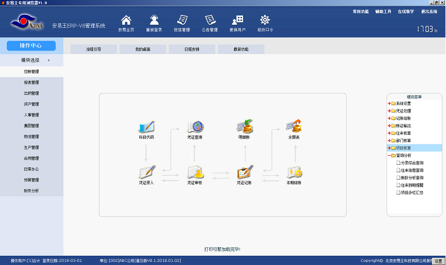Screen dimensions: 446x265
Task: Select the 报表管理 module
Action: [x=31, y=82]
